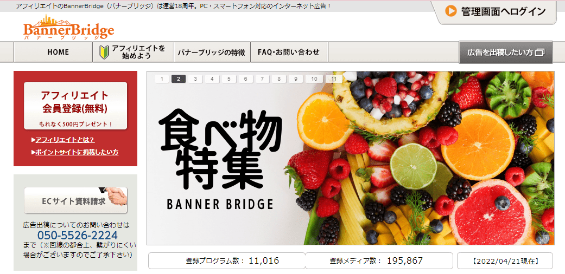565x274 pixels.
Task: Open the アフィリエイトとは？ link
Action: [65, 140]
